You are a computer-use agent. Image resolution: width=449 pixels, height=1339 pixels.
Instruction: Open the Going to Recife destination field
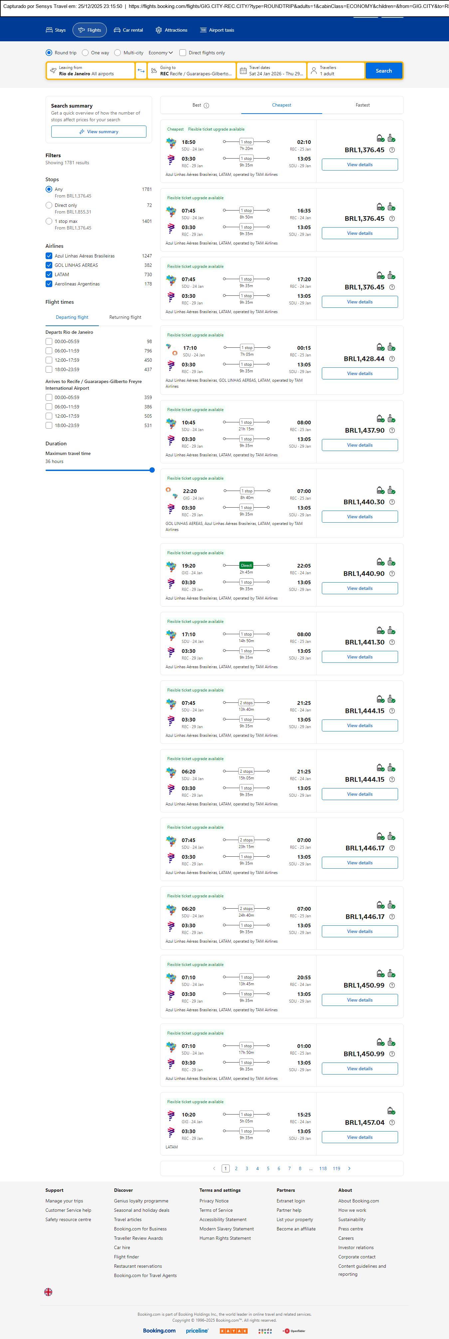(x=192, y=71)
